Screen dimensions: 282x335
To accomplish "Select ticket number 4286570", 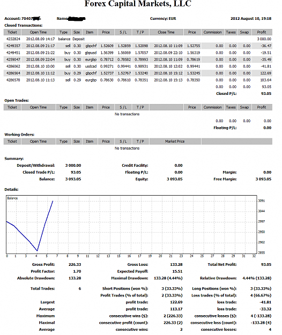I will pyautogui.click(x=13, y=80).
